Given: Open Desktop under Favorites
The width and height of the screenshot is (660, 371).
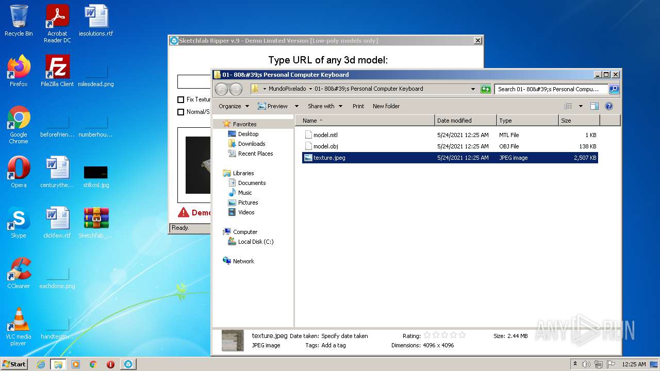Looking at the screenshot, I should (248, 134).
